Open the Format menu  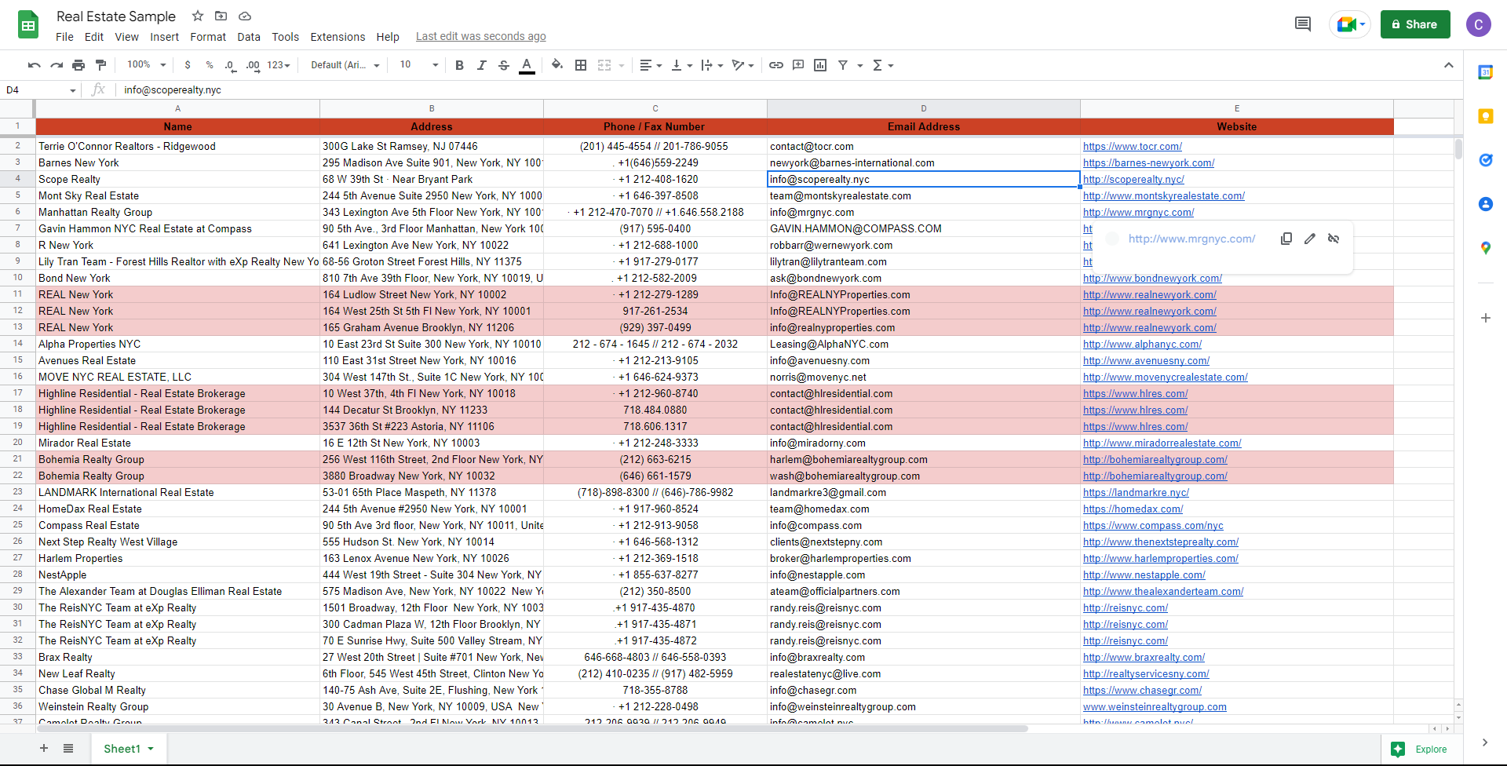pyautogui.click(x=208, y=37)
